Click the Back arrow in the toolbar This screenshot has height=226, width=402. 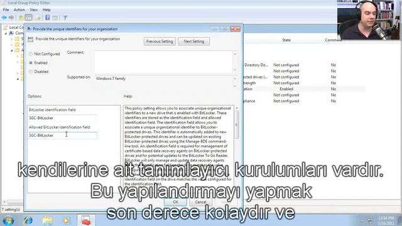(4, 18)
